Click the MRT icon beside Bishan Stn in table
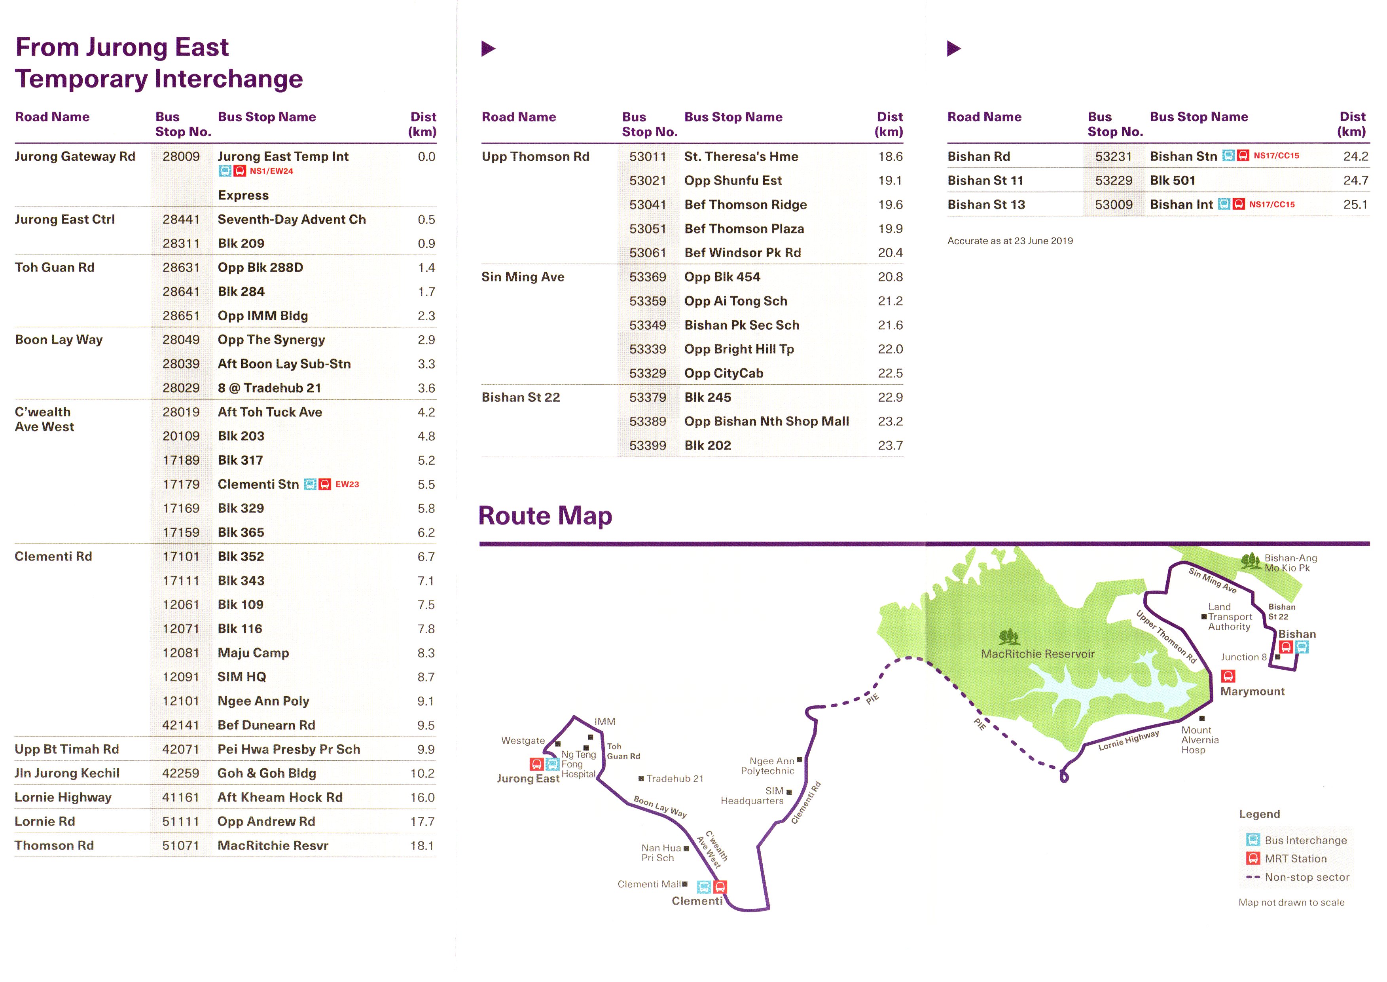Viewport: 1387px width, 982px height. point(1243,156)
